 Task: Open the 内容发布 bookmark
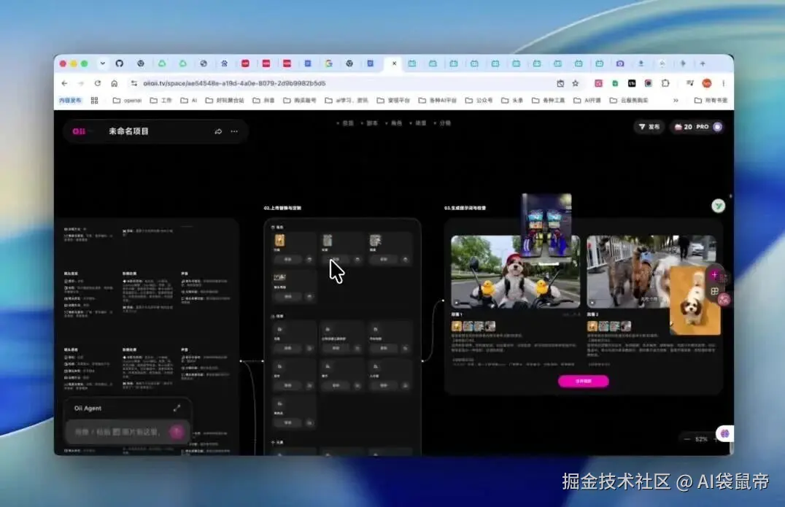[70, 100]
